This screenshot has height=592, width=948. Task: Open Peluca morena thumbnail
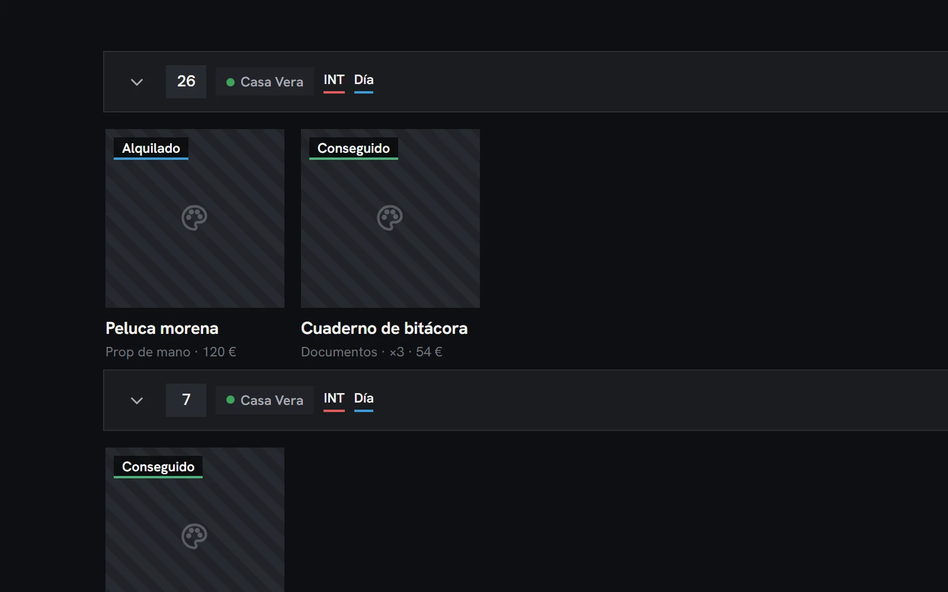[195, 218]
